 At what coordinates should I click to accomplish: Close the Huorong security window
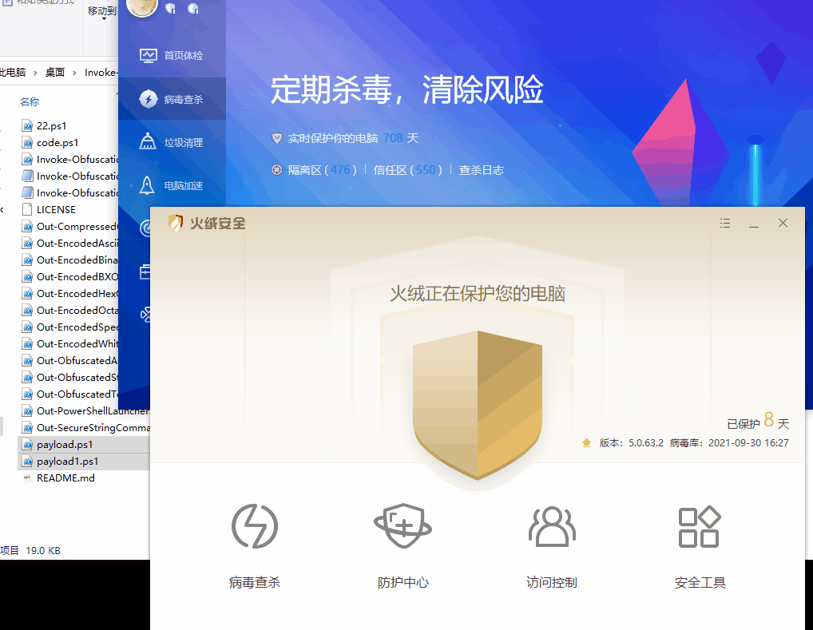[783, 223]
